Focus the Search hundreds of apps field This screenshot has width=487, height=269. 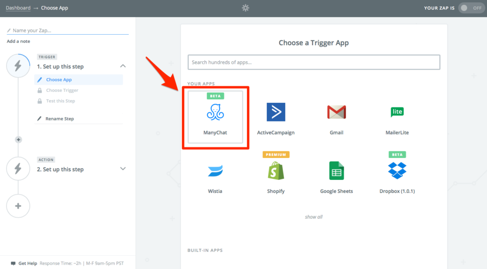click(314, 62)
